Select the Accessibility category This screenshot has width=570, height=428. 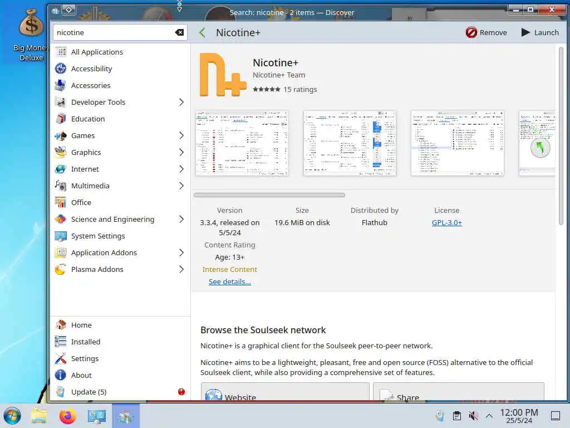tap(120, 69)
